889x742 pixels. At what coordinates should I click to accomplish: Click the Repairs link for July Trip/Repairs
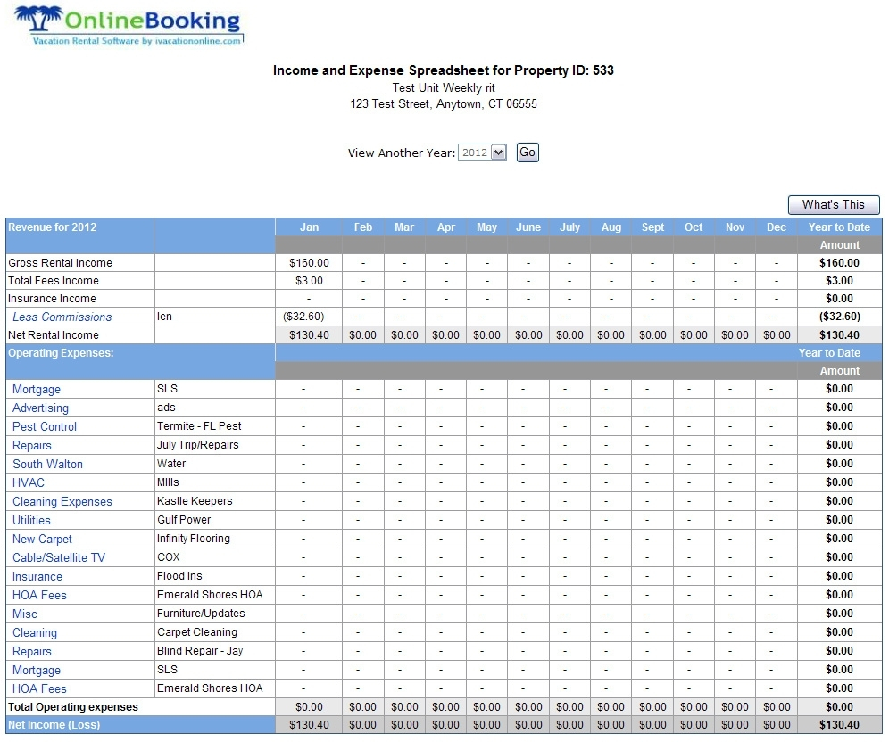click(32, 445)
